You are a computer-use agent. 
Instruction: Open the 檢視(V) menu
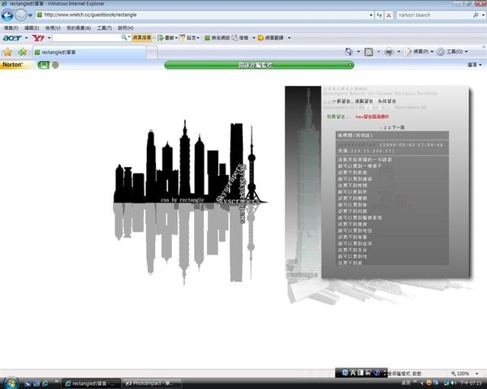click(x=53, y=28)
